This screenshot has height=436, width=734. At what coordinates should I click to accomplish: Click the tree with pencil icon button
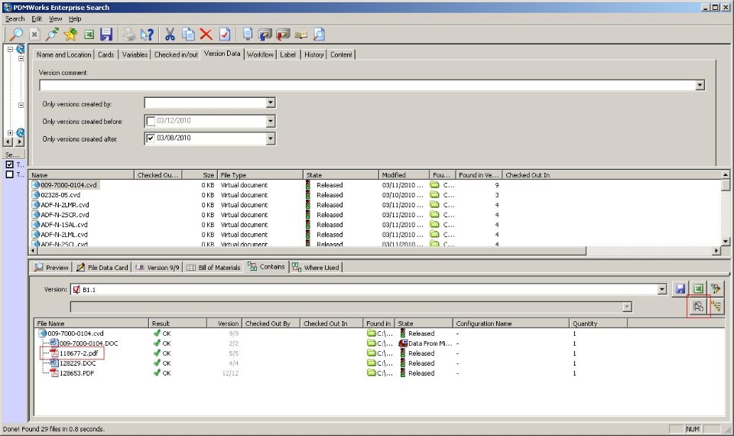coord(716,289)
